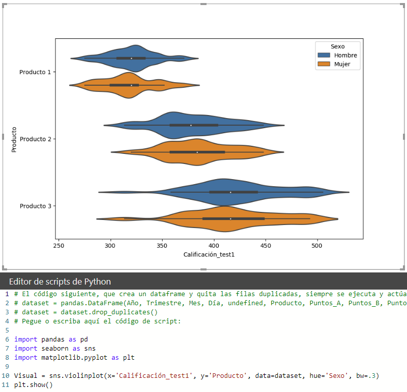Viewport: 407px width, 392px height.
Task: Click the 'import matplotlib.pyplot as plt' line
Action: coord(74,358)
